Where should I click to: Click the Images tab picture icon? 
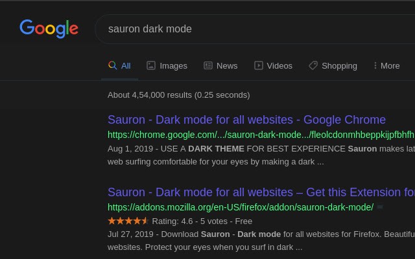click(151, 65)
